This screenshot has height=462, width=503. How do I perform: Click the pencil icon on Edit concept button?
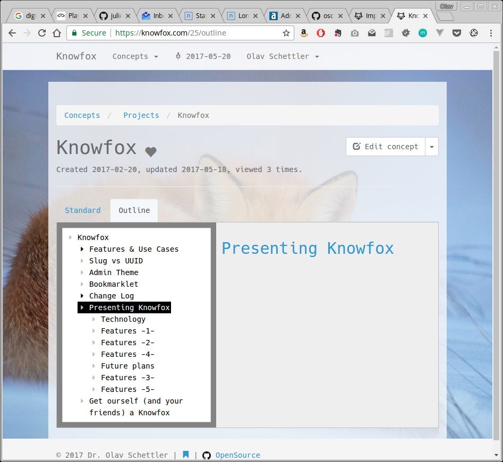(356, 147)
